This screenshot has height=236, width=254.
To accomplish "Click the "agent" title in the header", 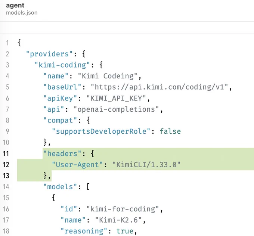I will tap(15, 6).
